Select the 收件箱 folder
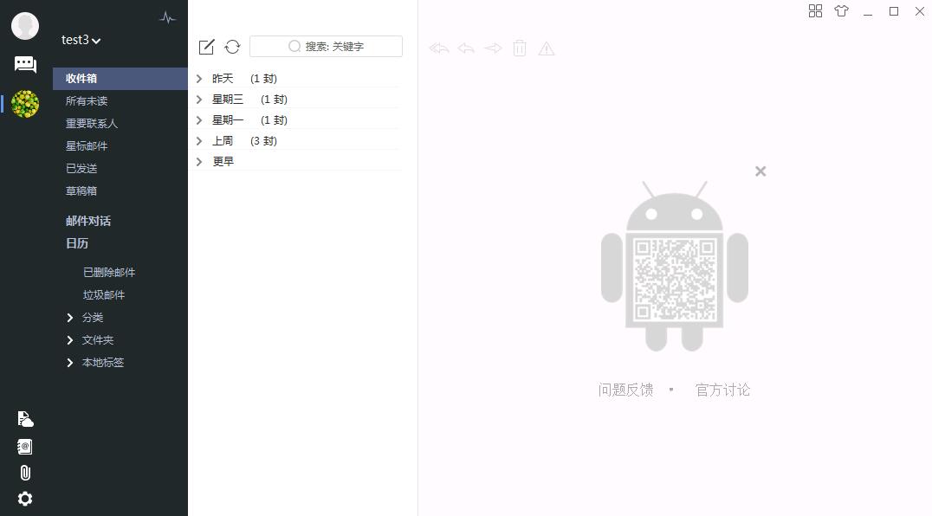Screen dimensions: 932x516 [120, 79]
